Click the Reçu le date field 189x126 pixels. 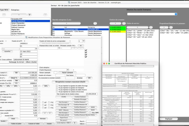point(92,121)
